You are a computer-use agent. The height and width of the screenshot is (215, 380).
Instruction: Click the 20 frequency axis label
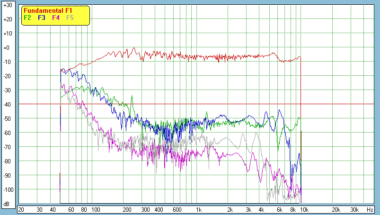point(21,209)
